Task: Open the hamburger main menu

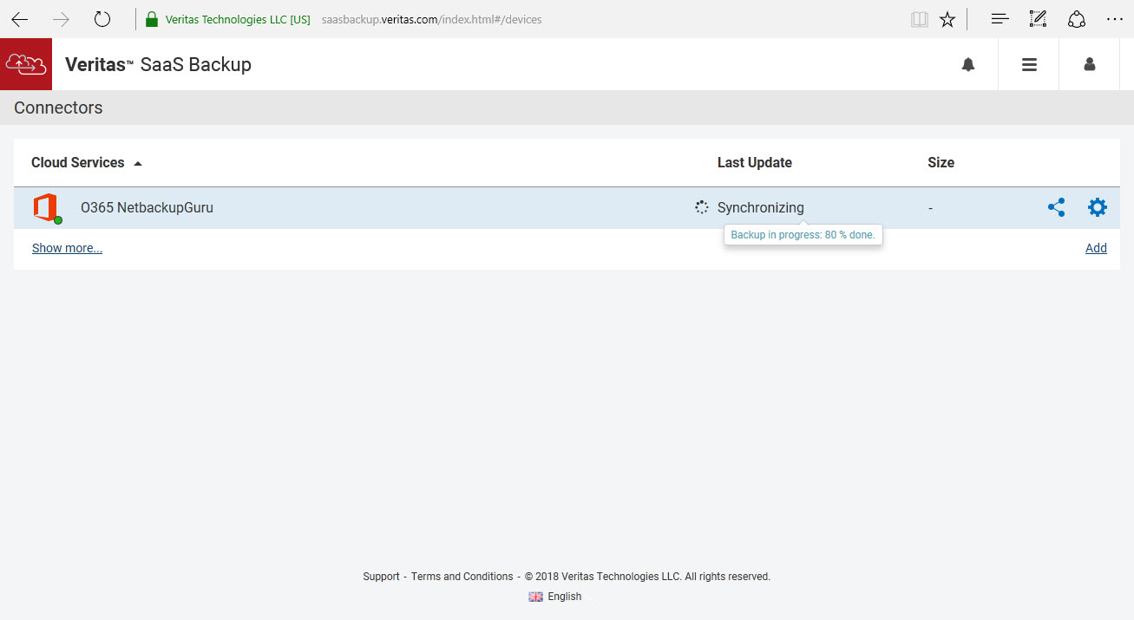Action: pos(1029,64)
